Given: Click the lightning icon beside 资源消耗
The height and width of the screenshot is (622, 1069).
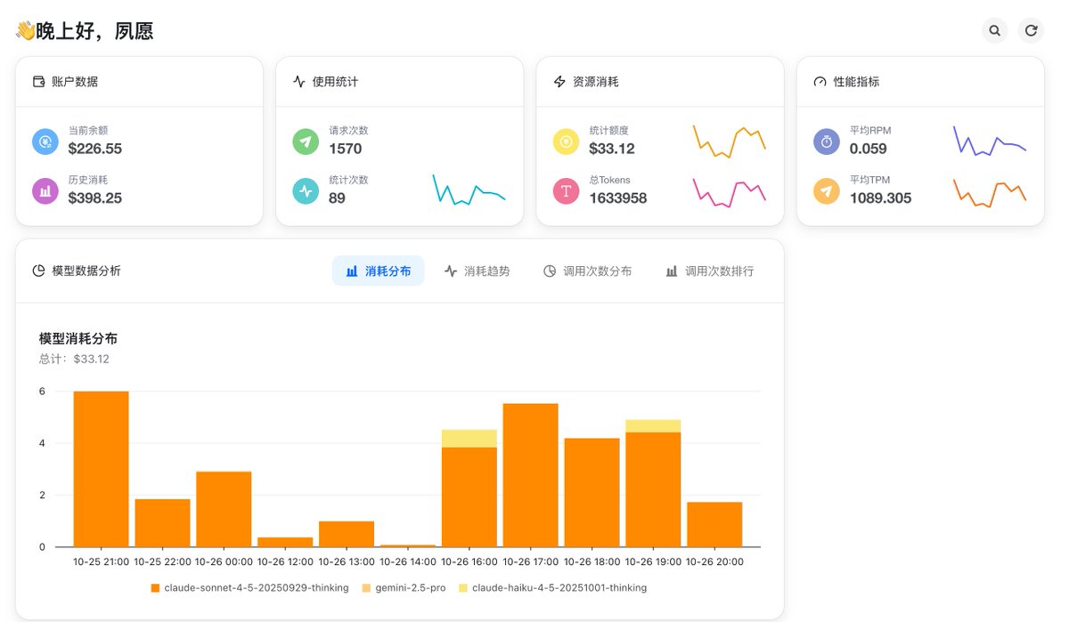Looking at the screenshot, I should (x=559, y=82).
